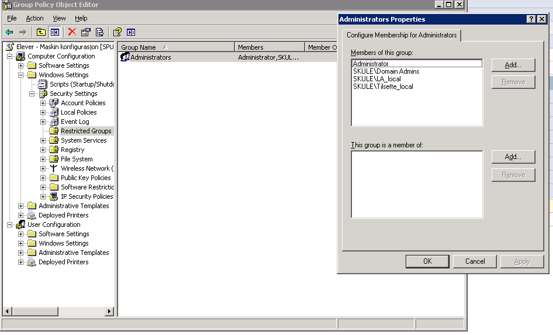This screenshot has width=553, height=335.
Task: Click the tree pane horizontal scrollbar thumb
Action: (35, 312)
